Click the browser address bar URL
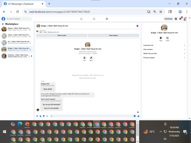 tap(60, 12)
